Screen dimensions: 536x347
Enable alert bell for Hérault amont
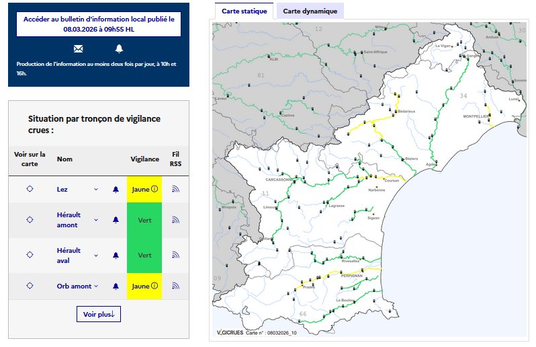point(116,220)
